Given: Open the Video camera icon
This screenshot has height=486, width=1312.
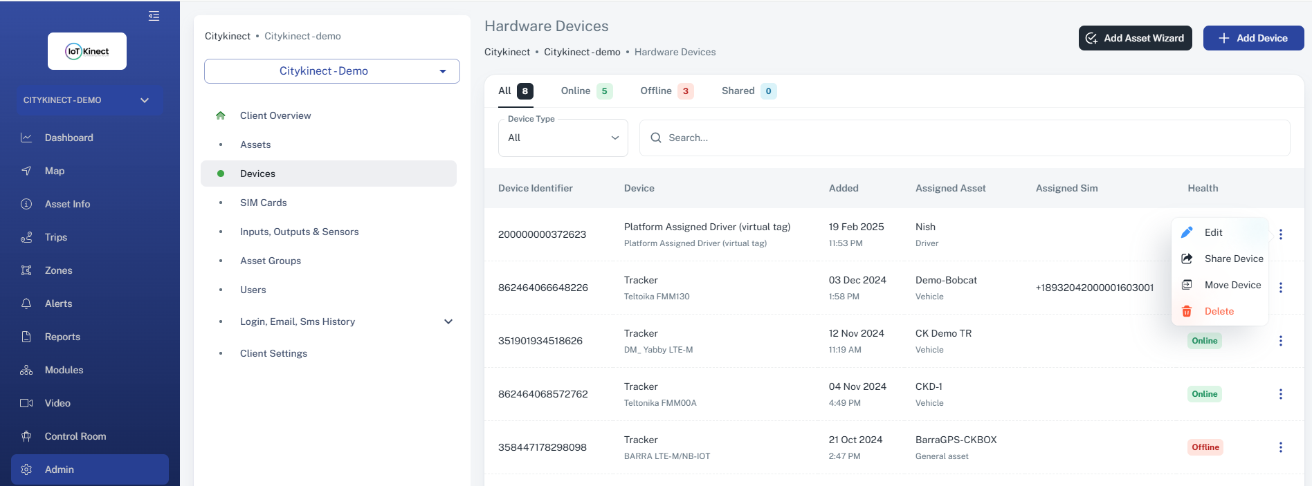Looking at the screenshot, I should 26,403.
